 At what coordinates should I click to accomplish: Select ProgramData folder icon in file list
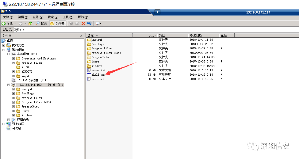point(89,57)
